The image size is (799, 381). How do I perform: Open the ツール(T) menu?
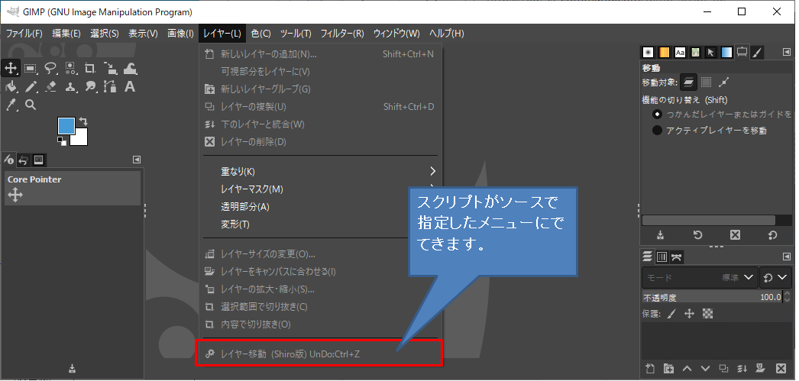point(296,34)
